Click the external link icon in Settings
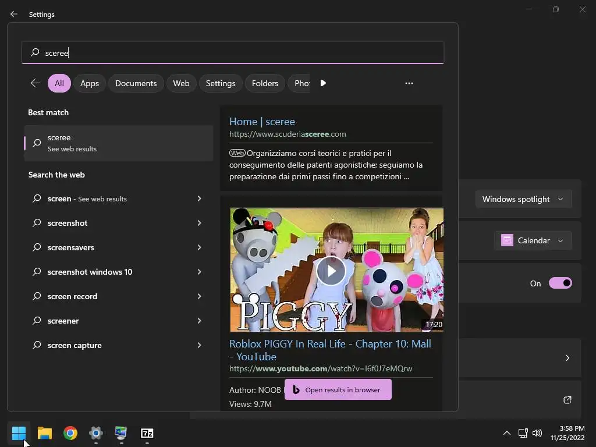Viewport: 596px width, 447px height. 567,400
